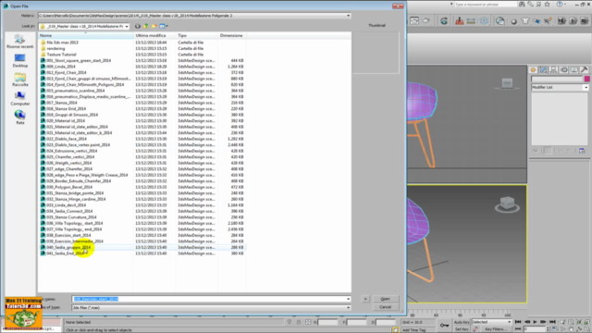Click the File name input field

pyautogui.click(x=209, y=299)
